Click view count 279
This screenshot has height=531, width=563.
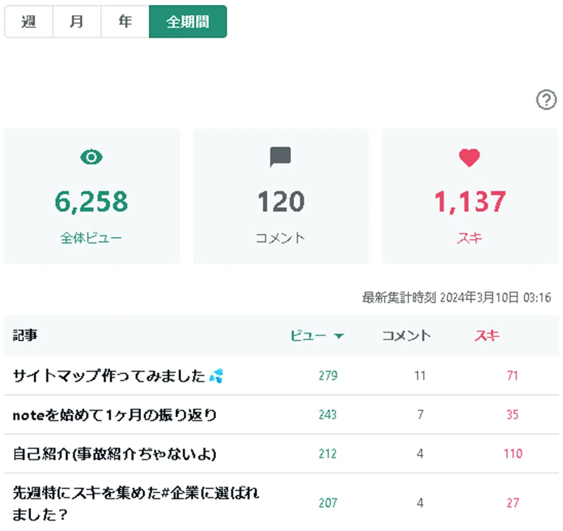click(328, 376)
